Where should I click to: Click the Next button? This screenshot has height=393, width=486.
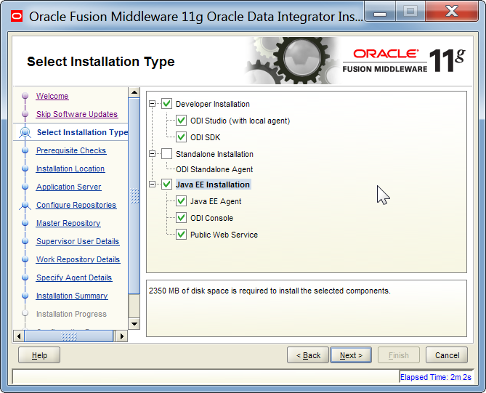(351, 355)
